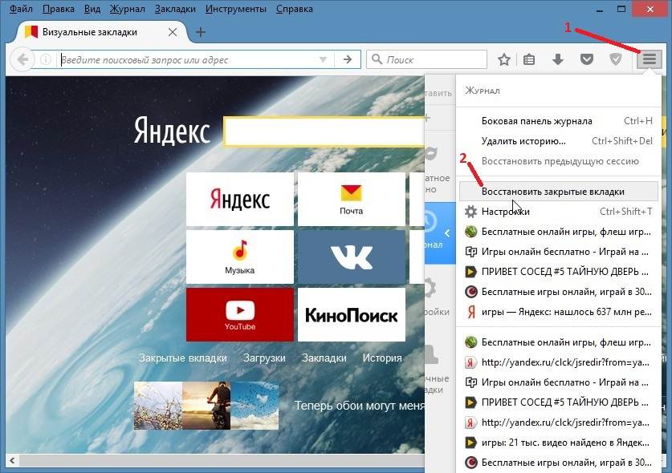Click Теперь обои могут меня text
Screen dimensions: 672x473
coord(359,406)
